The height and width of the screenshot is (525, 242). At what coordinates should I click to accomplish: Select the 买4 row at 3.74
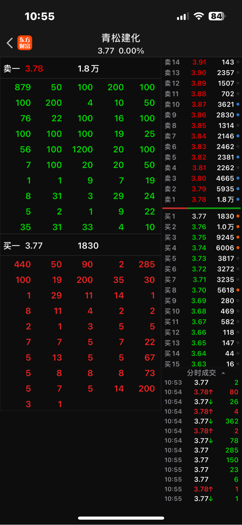click(x=202, y=248)
